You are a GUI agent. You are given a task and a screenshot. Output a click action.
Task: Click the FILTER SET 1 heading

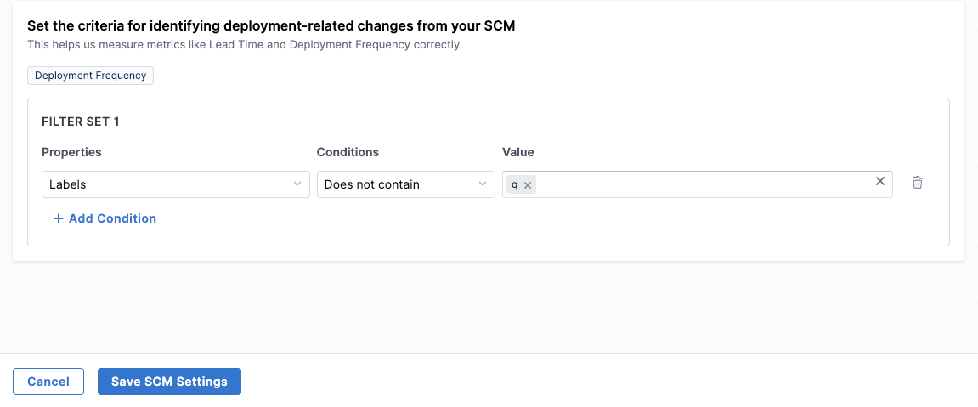coord(80,122)
